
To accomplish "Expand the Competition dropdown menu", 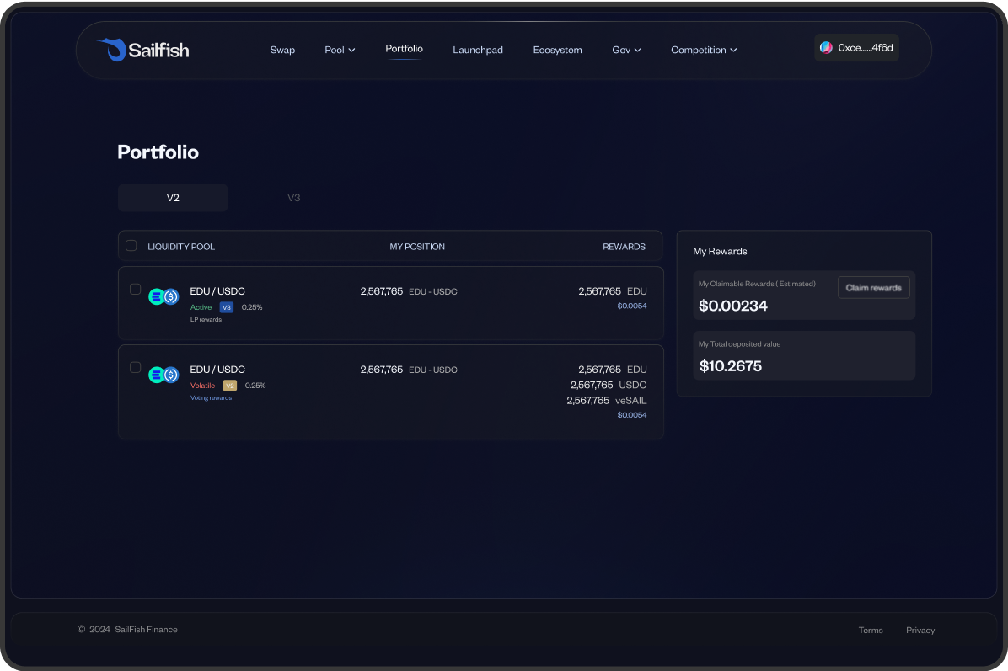I will 704,51.
